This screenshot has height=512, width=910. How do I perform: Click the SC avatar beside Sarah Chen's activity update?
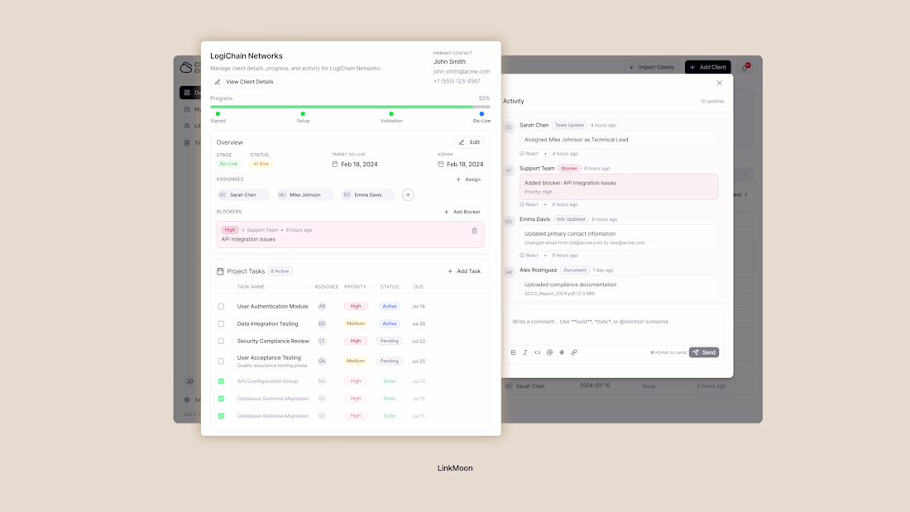pyautogui.click(x=509, y=127)
